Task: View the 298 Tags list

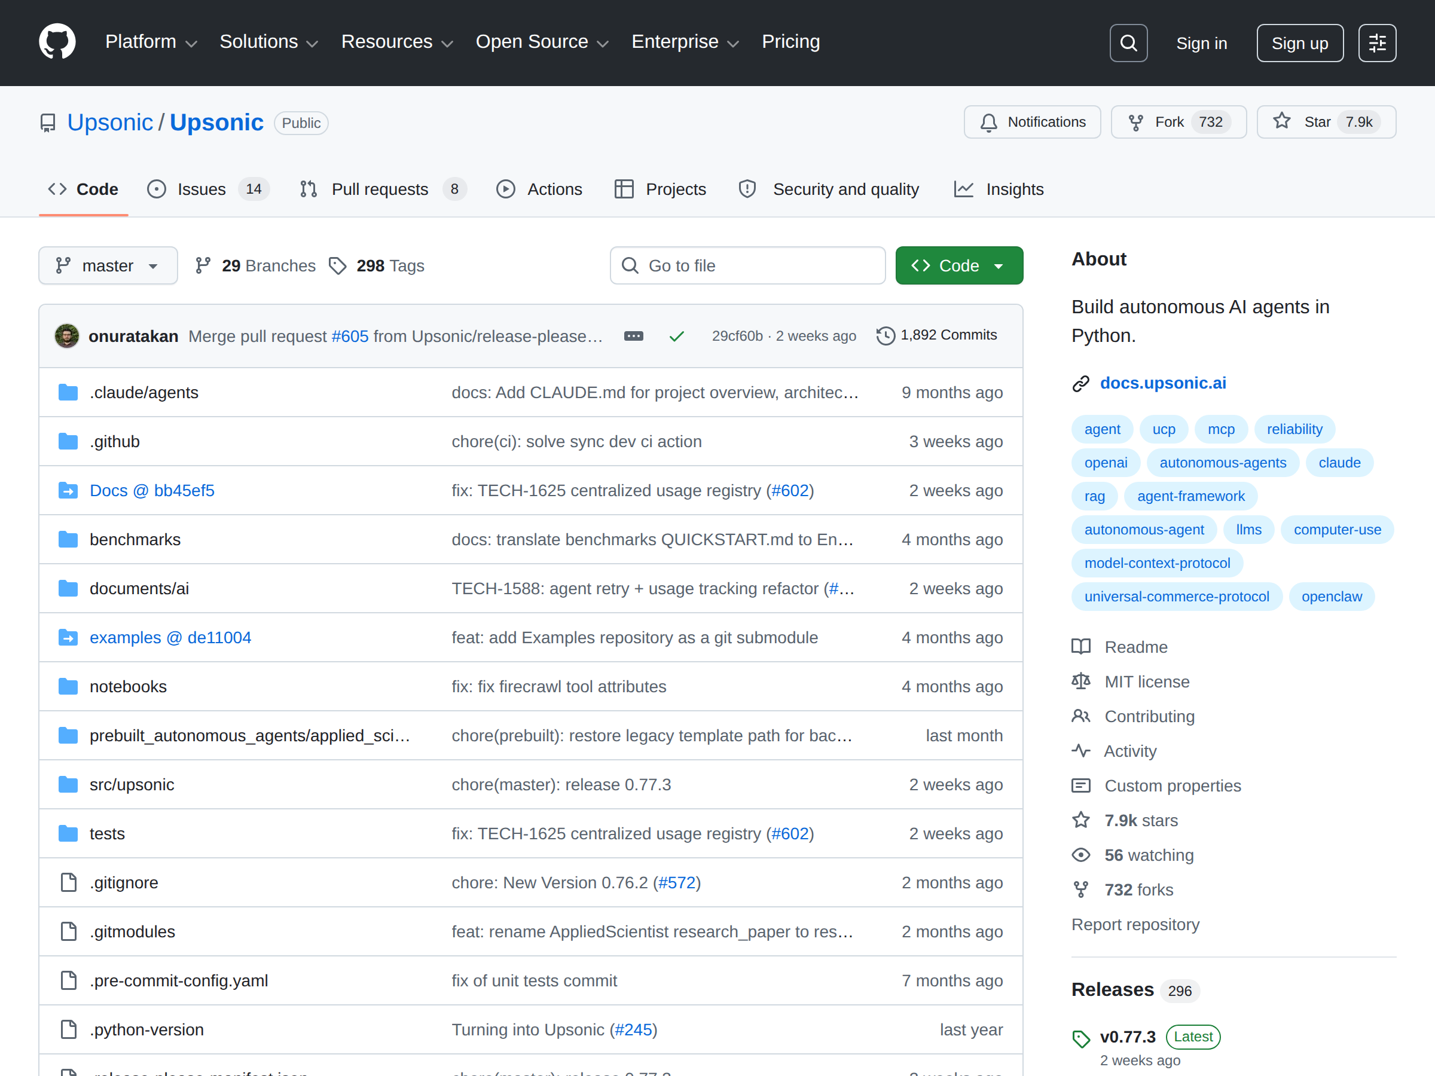Action: point(376,266)
